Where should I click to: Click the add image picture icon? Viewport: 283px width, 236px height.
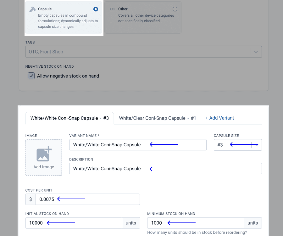(x=44, y=154)
